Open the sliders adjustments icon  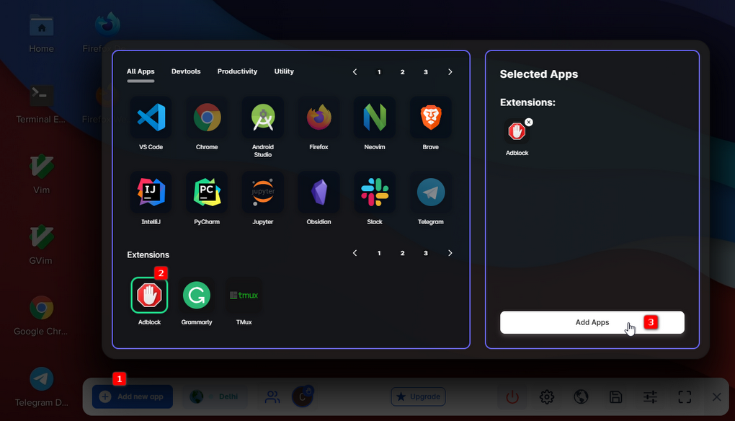tap(650, 397)
